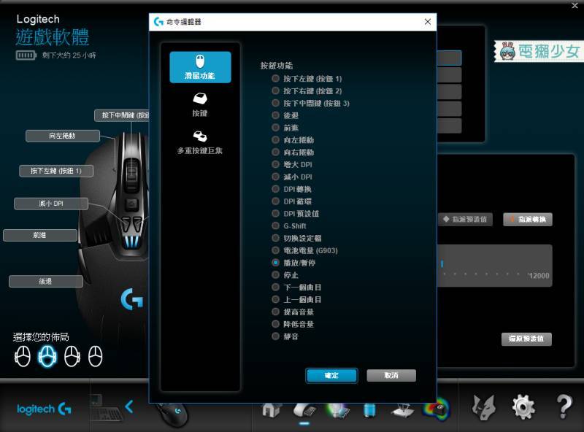Screen dimensions: 584x432
Task: Select the 靜音 mute radio option
Action: (275, 336)
